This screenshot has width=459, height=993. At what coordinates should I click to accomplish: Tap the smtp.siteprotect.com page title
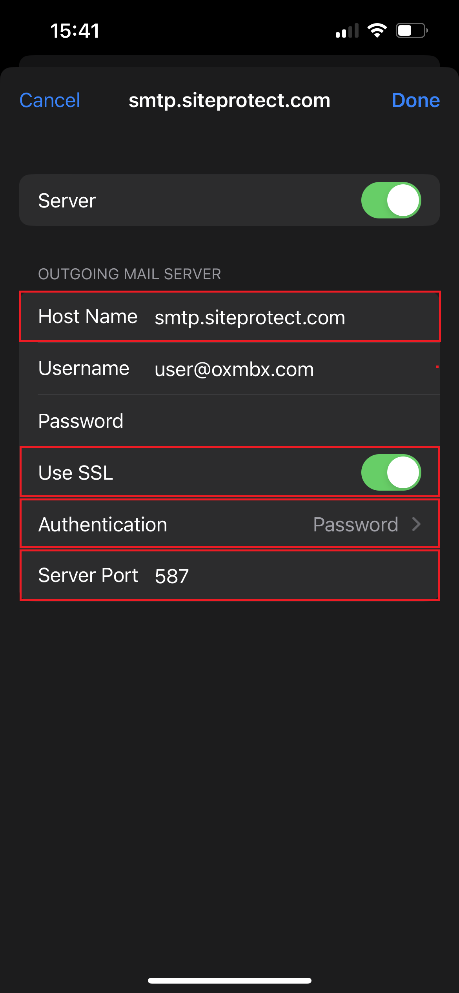229,100
